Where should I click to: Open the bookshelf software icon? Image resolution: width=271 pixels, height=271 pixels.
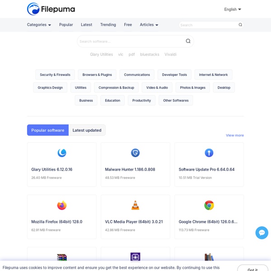tap(209, 257)
